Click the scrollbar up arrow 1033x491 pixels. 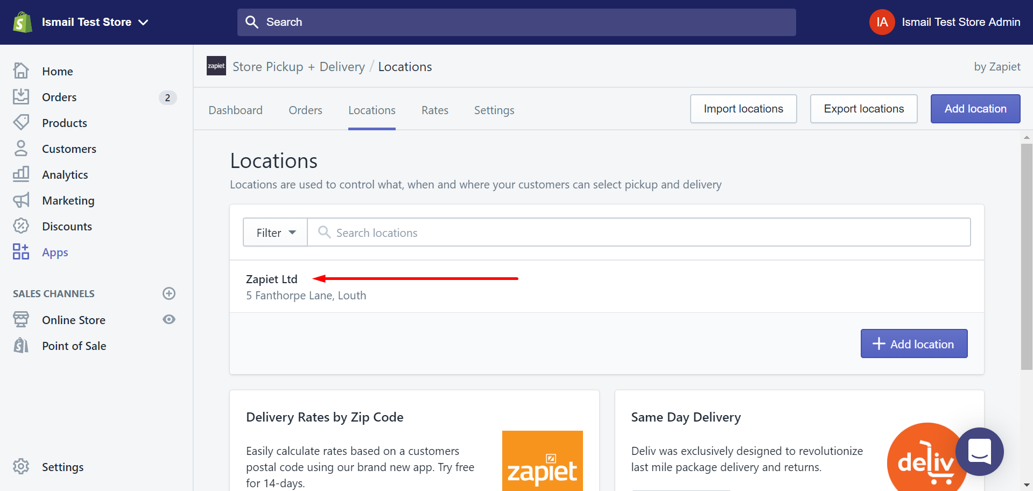1027,137
